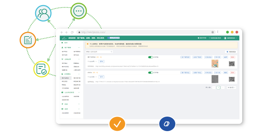The image size is (276, 138).
Task: Click the red delete button on first activity
Action: (x=233, y=57)
